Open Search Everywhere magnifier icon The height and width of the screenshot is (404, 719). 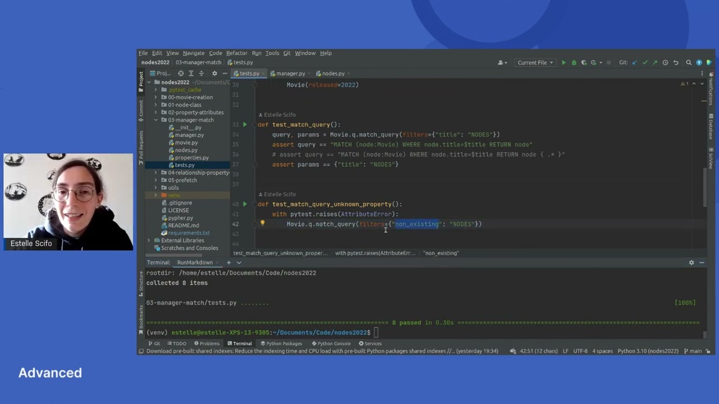tap(689, 63)
